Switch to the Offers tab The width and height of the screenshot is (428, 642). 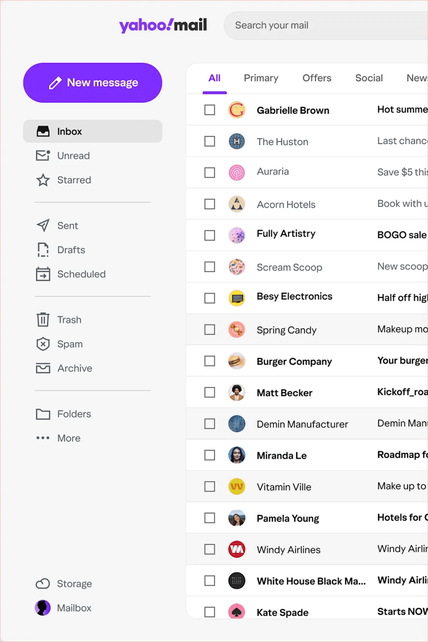[317, 78]
